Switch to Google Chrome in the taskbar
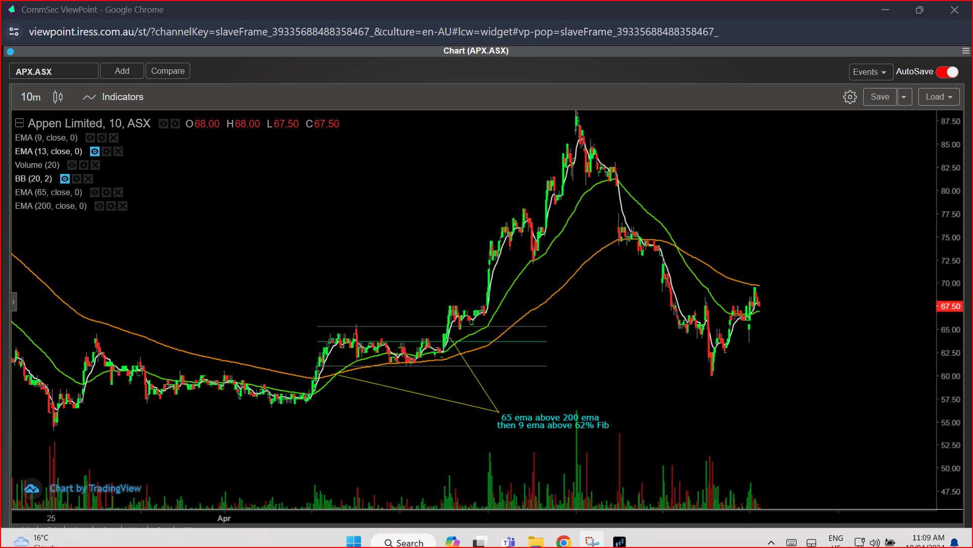The width and height of the screenshot is (973, 548). [x=563, y=542]
